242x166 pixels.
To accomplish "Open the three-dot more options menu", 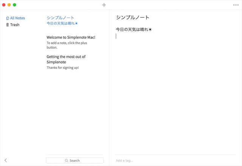I will 236,5.
